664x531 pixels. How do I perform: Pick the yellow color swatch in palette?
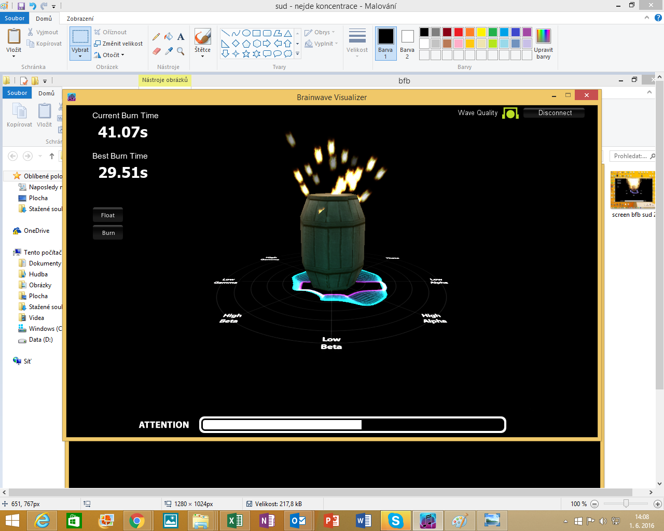(481, 32)
